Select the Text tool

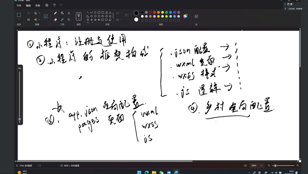[x=69, y=13]
